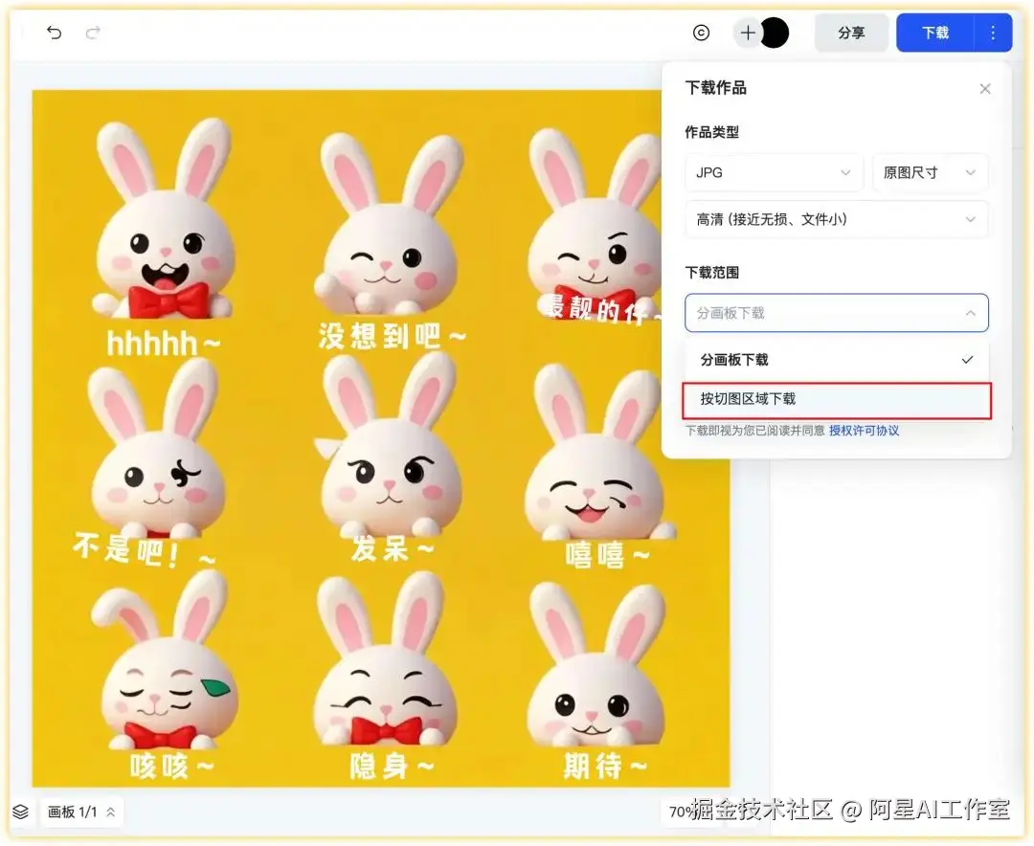Click the black avatar circle in the toolbar
Image resolution: width=1034 pixels, height=846 pixels.
[775, 32]
